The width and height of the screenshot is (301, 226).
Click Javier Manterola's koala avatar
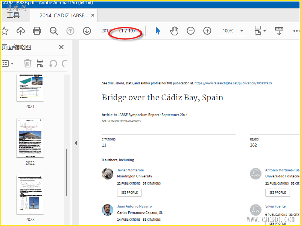pyautogui.click(x=108, y=174)
